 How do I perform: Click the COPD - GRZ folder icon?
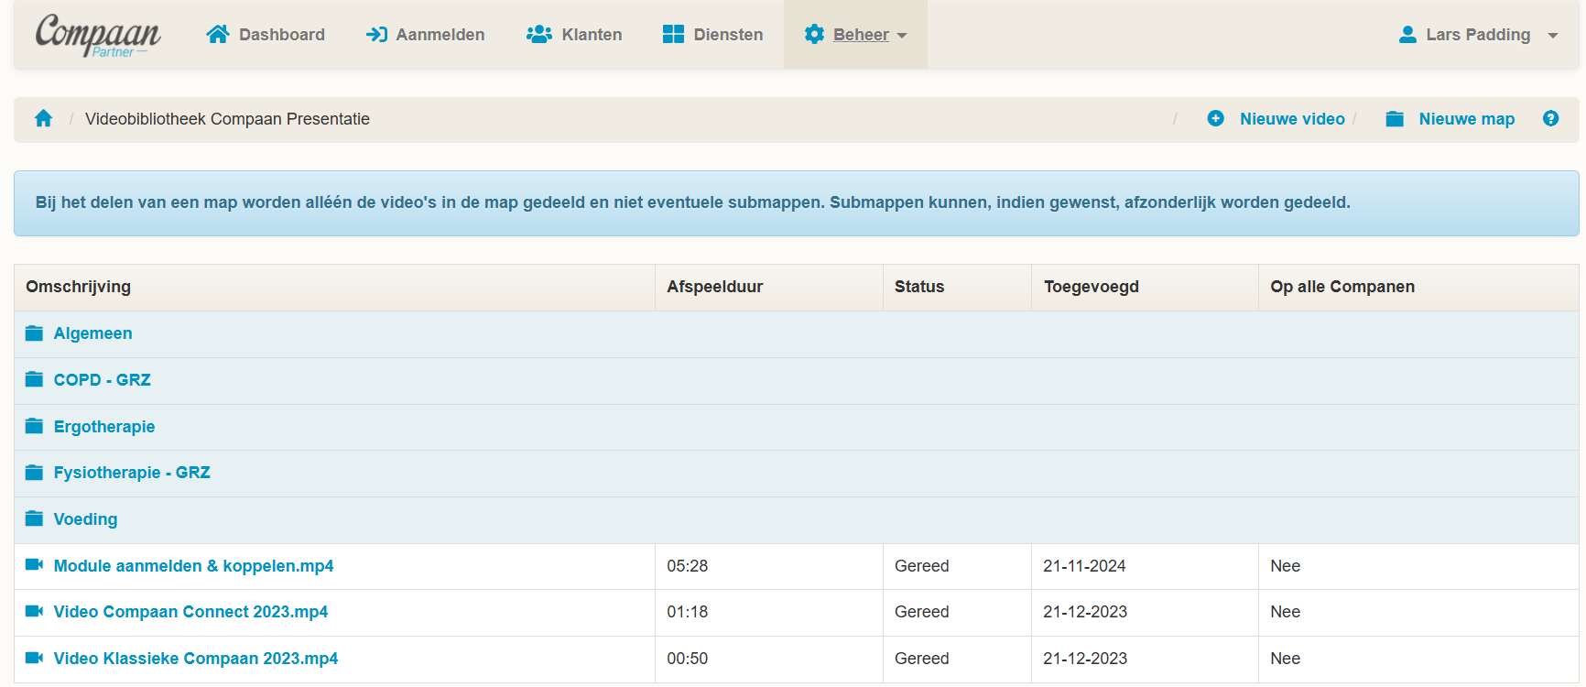(34, 379)
